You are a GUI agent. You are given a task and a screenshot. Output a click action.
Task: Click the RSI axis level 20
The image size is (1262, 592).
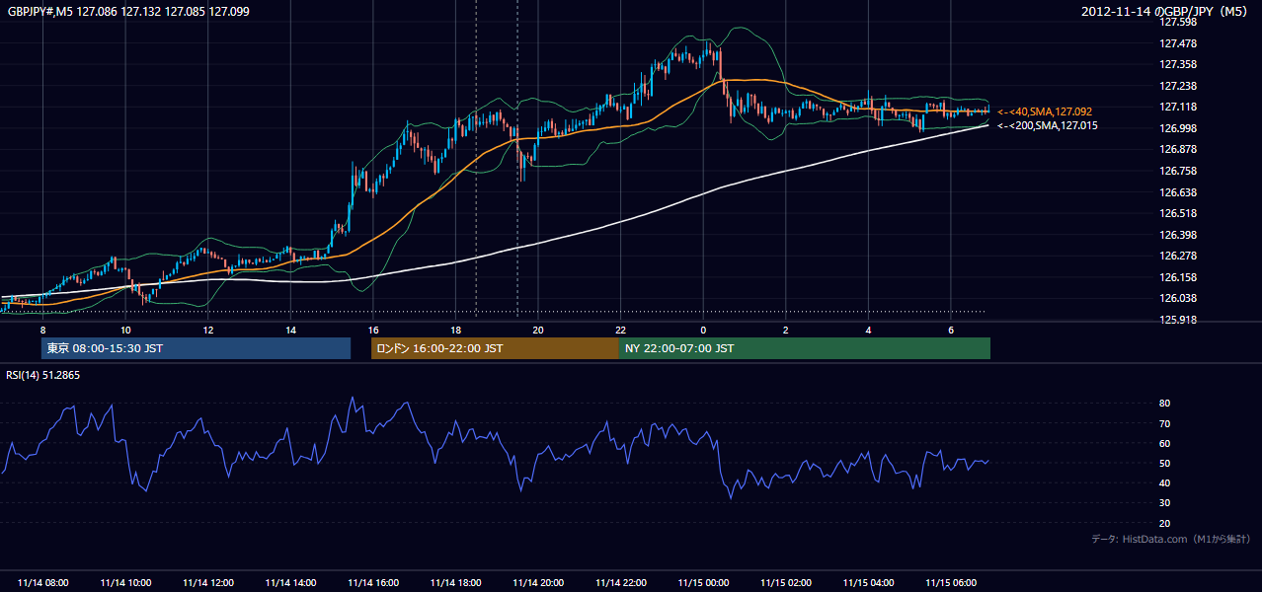(1165, 523)
